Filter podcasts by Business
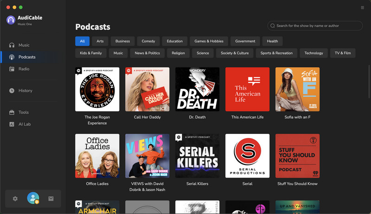The image size is (371, 214). tap(122, 41)
